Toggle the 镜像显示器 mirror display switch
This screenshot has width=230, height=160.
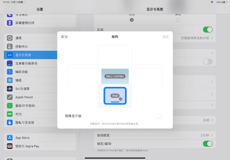[159, 116]
